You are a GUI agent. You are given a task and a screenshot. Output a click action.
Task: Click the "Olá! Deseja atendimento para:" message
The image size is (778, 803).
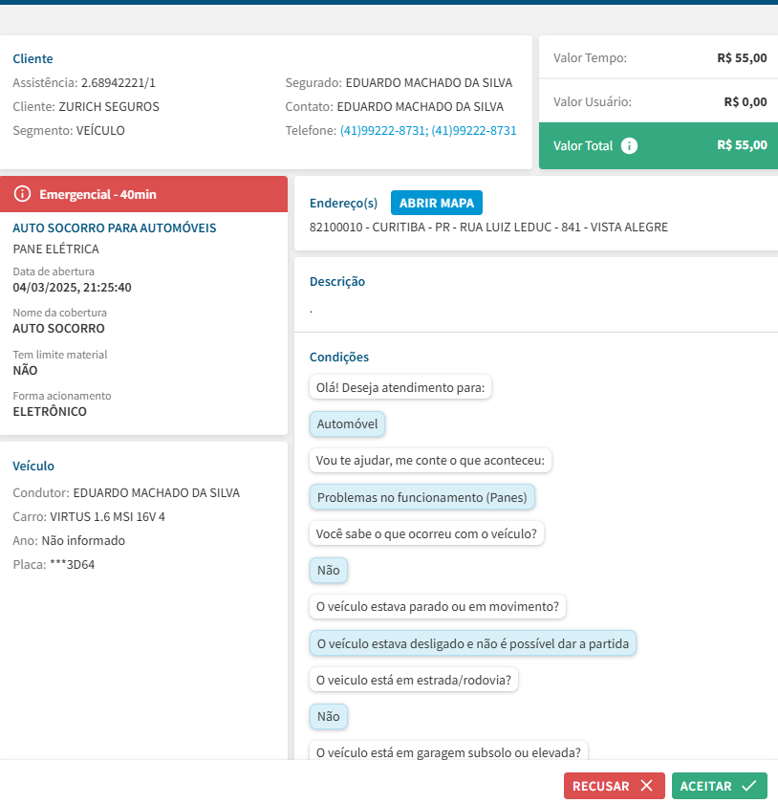[x=400, y=388]
